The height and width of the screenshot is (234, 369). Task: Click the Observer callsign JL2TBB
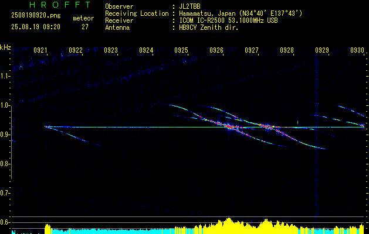[x=189, y=6]
